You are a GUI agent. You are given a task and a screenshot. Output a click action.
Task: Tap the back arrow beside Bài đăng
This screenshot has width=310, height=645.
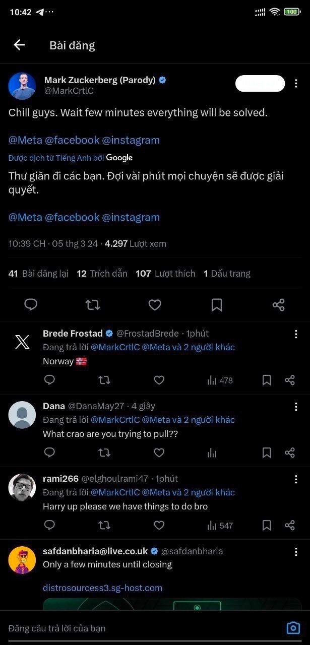(x=19, y=45)
